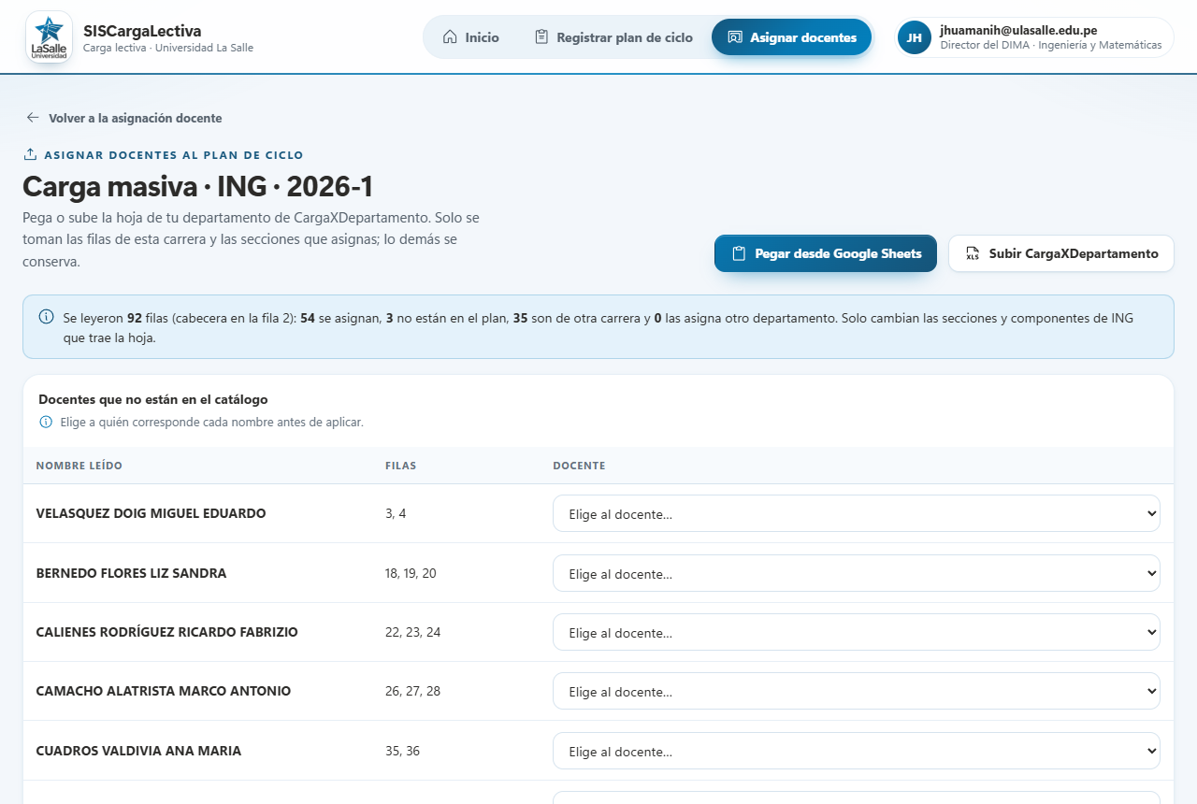Viewport: 1197px width, 804px height.
Task: Click the name CAMACHO ALATRISTA MARCO ANTONIO
Action: 163,691
